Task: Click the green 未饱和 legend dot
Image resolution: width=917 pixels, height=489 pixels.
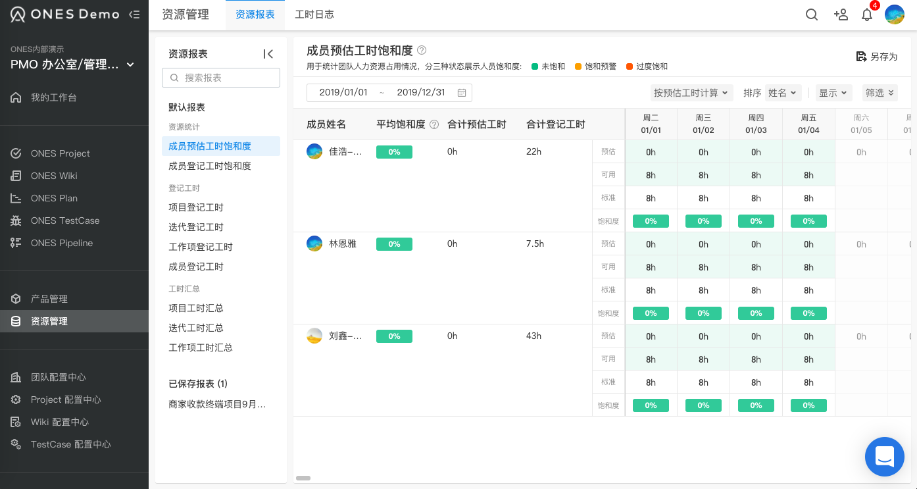Action: 535,66
